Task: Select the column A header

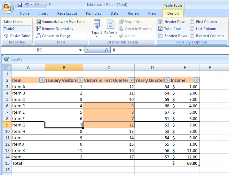Action: click(28, 67)
